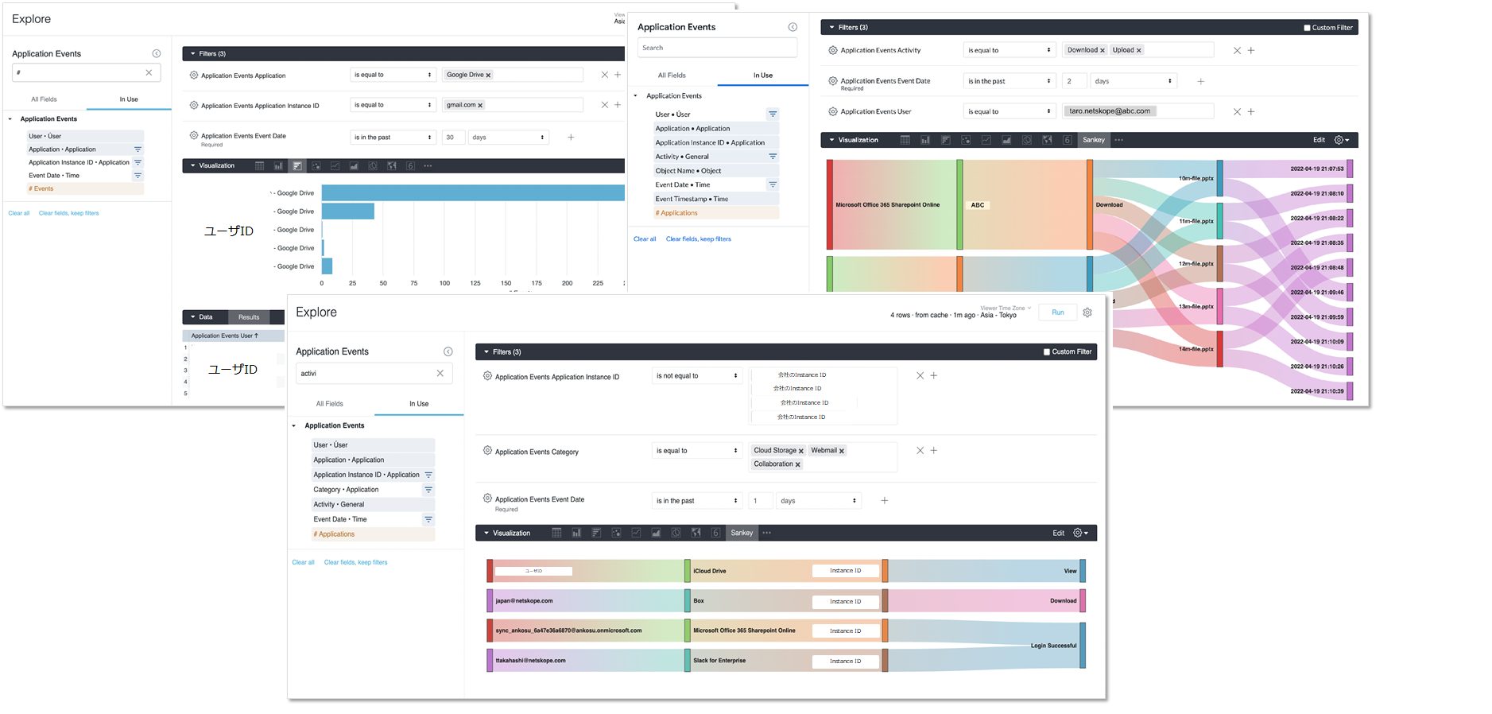Remove the Upload tag from Activity filter
This screenshot has height=714, width=1492.
tap(1139, 50)
